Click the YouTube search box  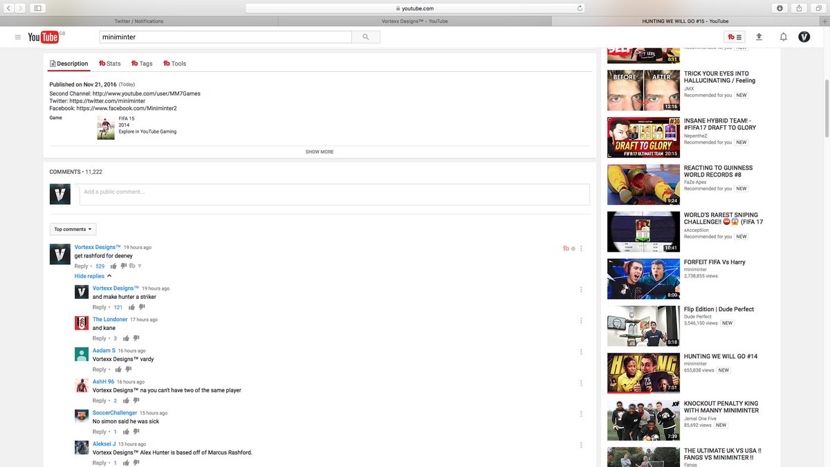(225, 37)
